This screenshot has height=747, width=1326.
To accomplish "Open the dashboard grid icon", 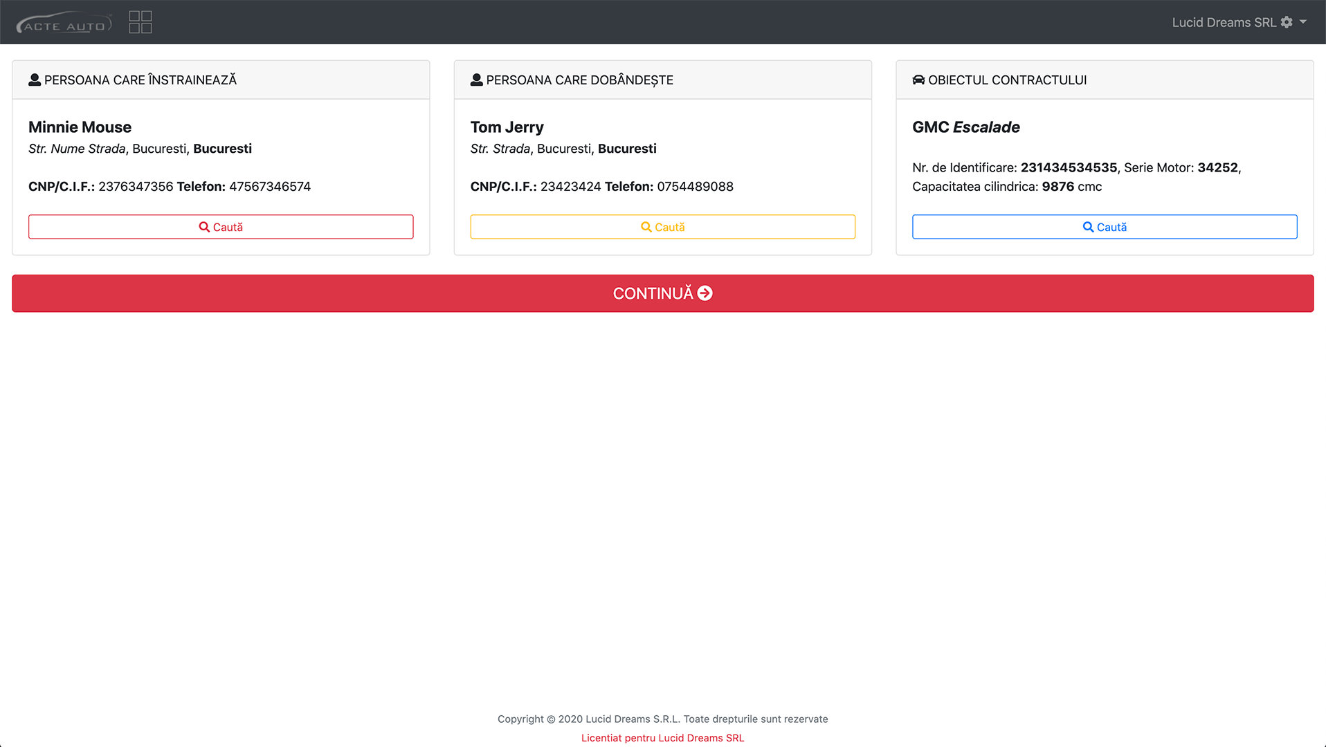I will tap(140, 22).
